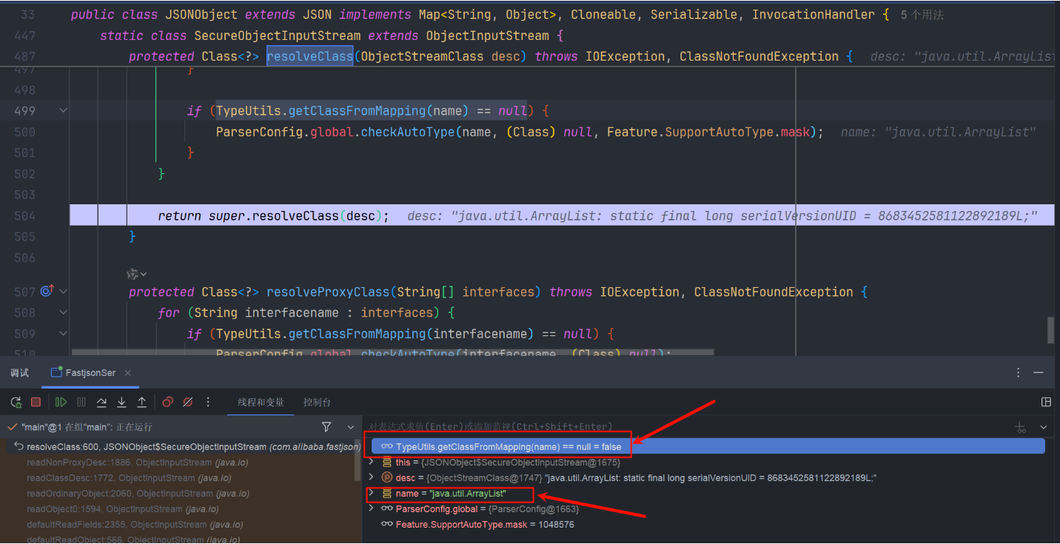Click the Rerun debug session icon
Image resolution: width=1060 pixels, height=544 pixels.
pyautogui.click(x=16, y=402)
